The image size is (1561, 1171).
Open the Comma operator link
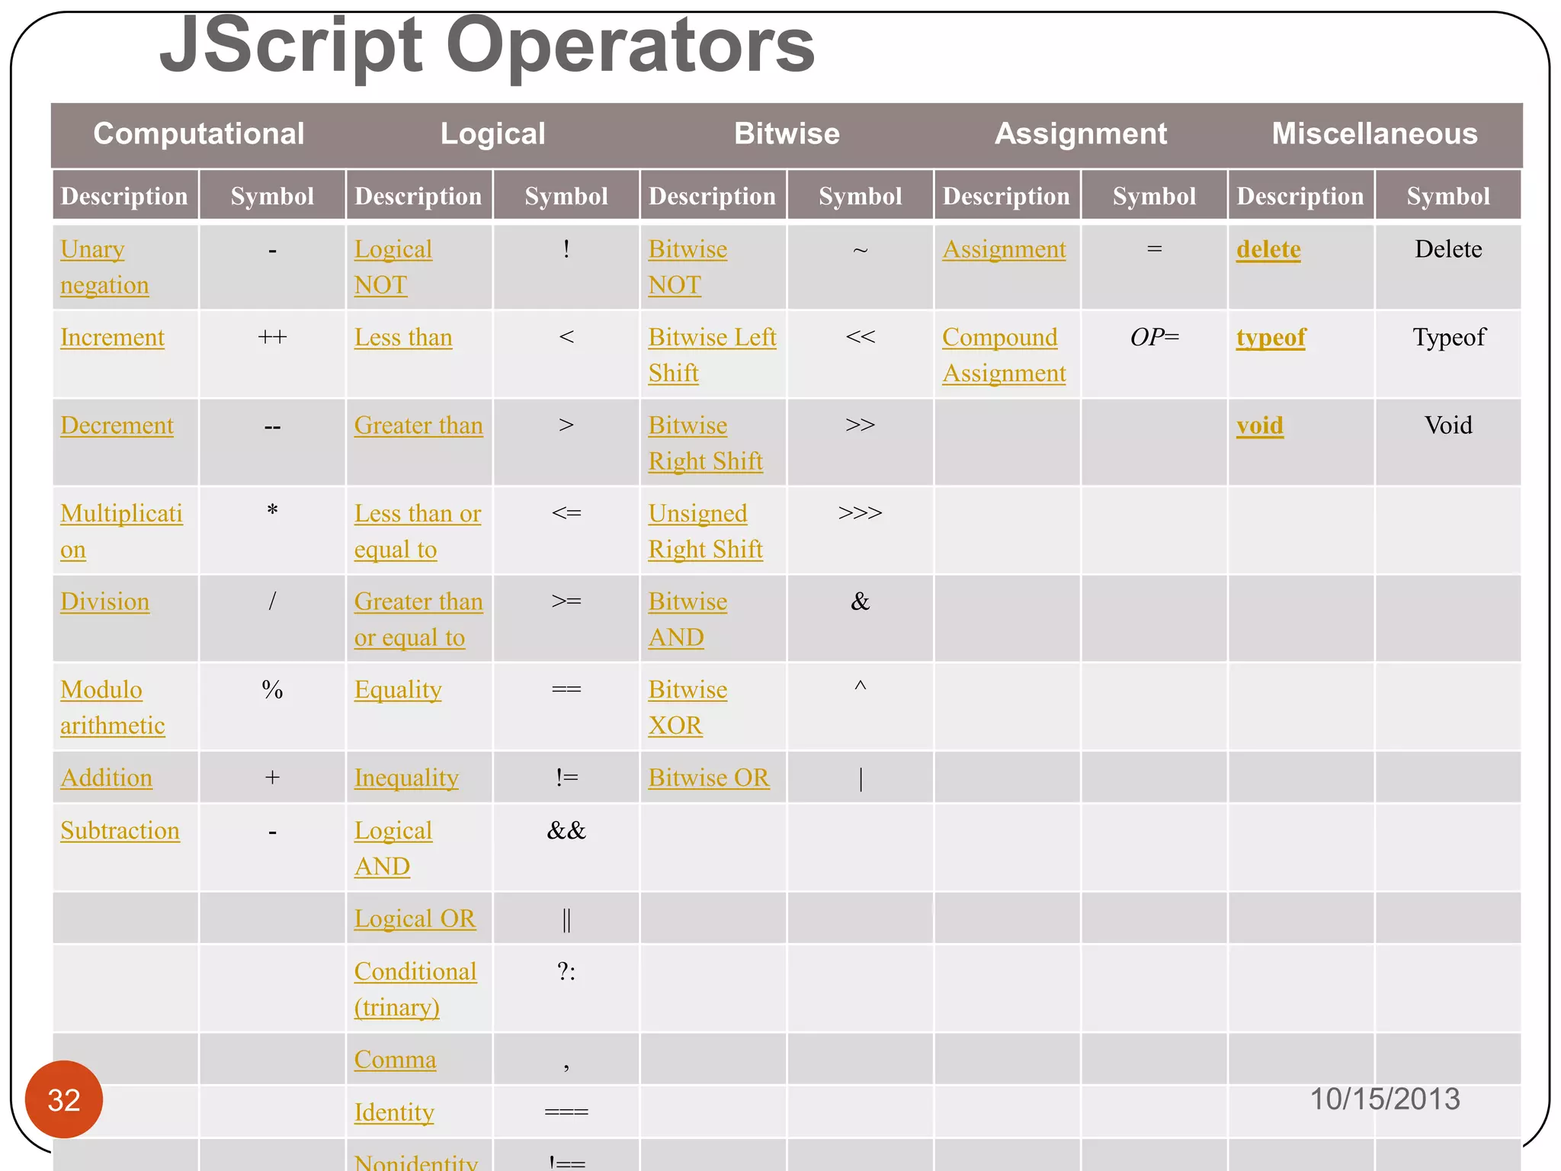(x=395, y=1060)
